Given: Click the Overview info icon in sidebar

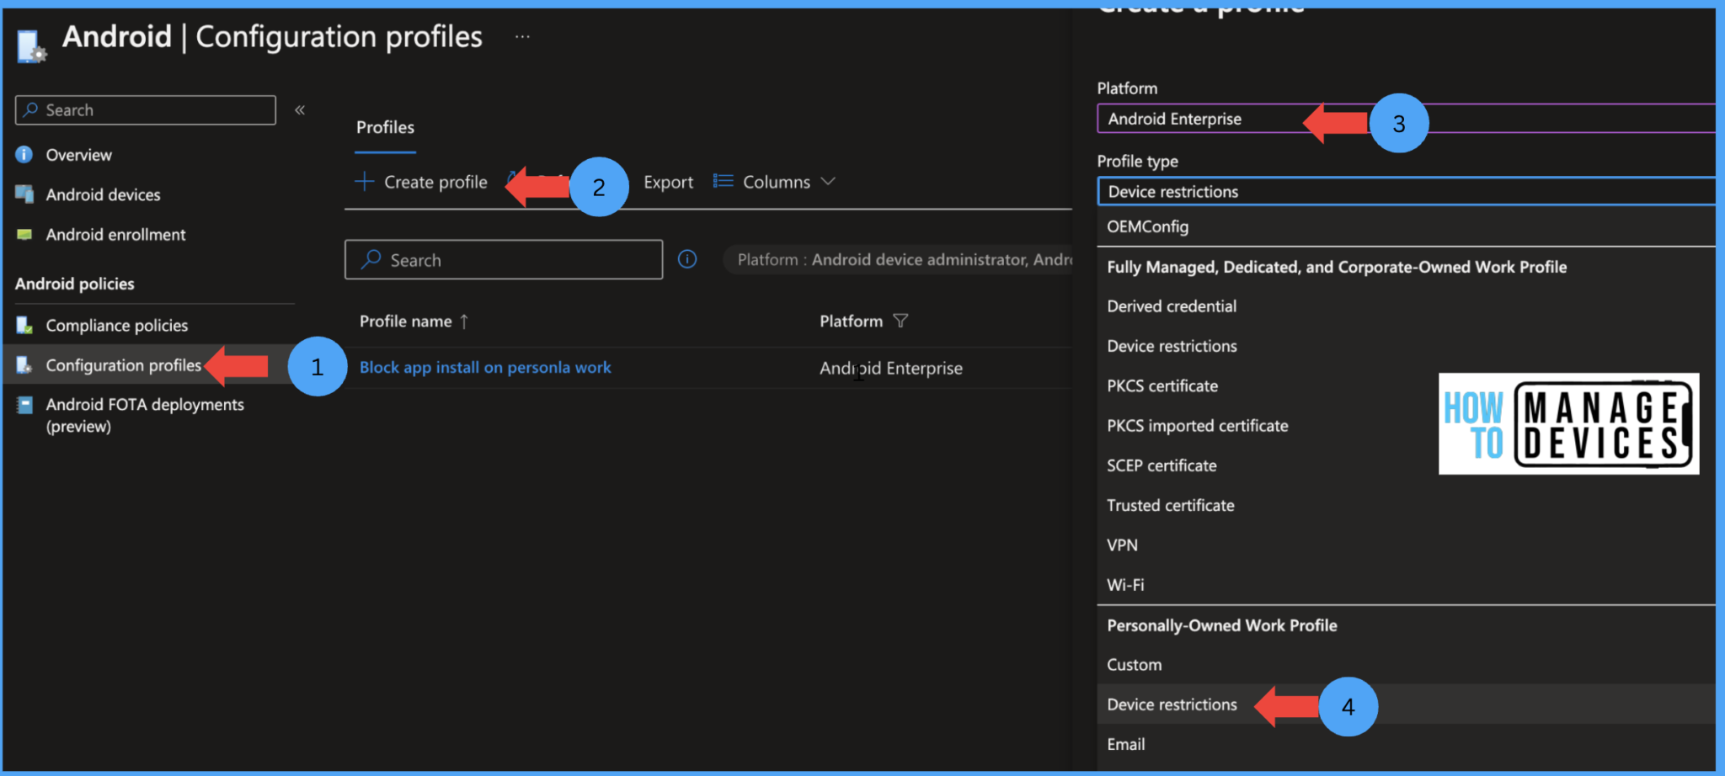Looking at the screenshot, I should [24, 155].
